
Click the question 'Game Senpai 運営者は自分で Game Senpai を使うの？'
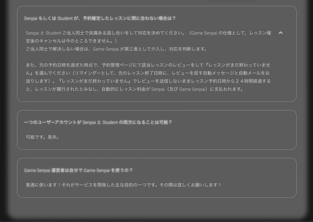79,170
